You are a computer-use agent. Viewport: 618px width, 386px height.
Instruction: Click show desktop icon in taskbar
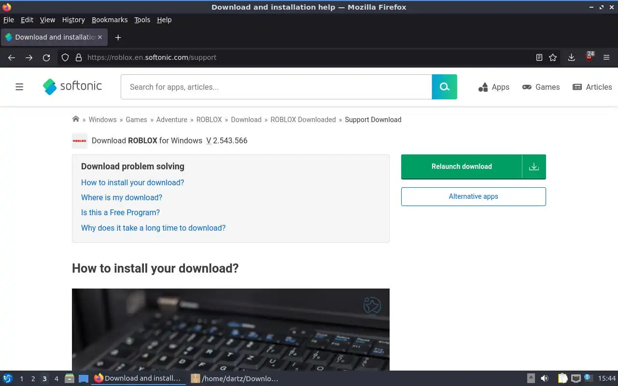point(84,379)
